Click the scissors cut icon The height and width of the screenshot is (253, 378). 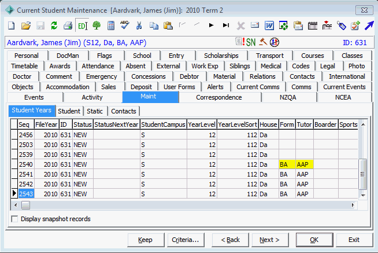coord(139,25)
